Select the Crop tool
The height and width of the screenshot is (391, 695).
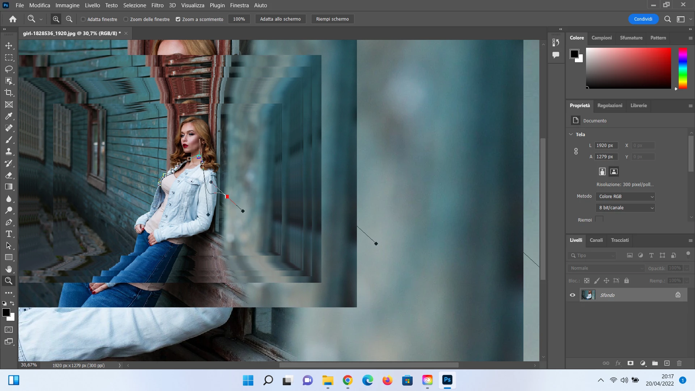9,93
